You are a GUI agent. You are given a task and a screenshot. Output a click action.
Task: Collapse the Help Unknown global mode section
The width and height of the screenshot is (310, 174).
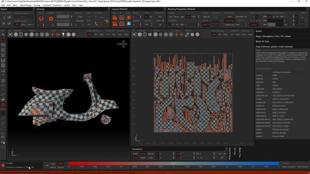(x=274, y=47)
